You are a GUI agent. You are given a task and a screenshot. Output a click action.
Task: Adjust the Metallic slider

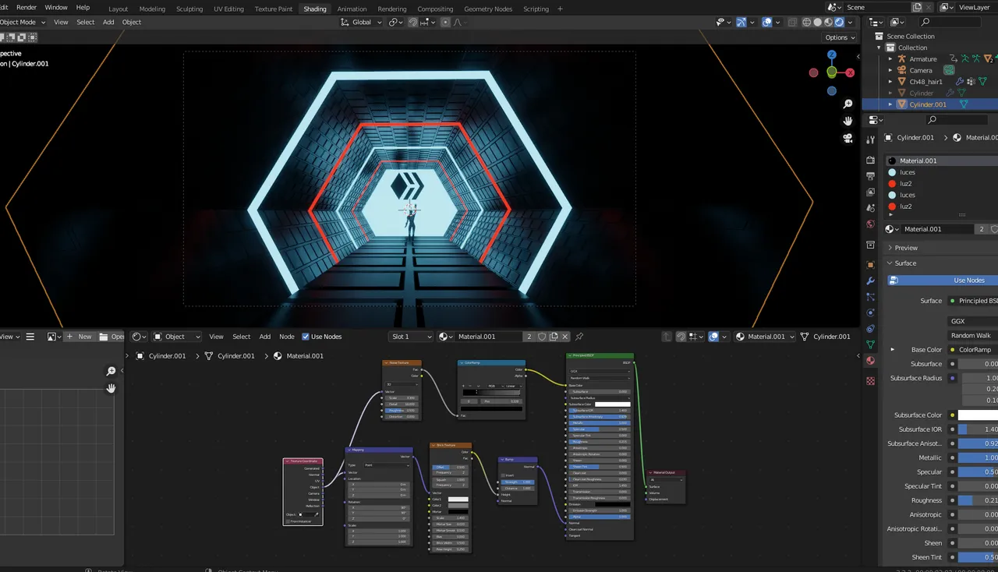(978, 458)
